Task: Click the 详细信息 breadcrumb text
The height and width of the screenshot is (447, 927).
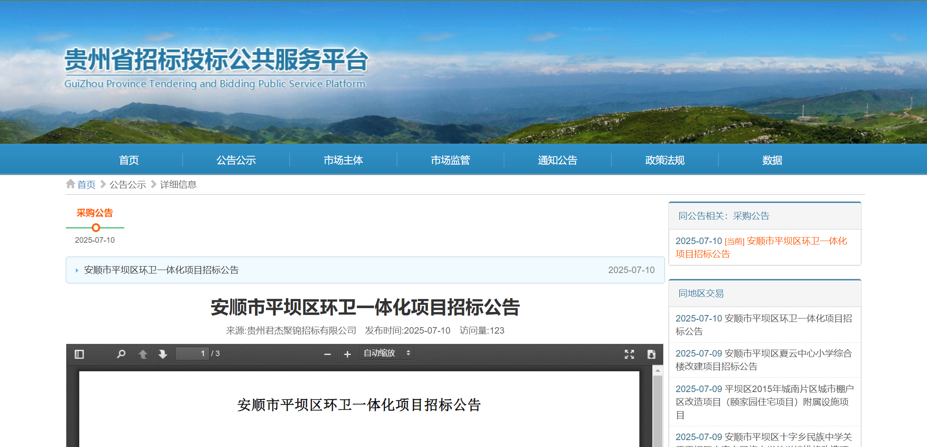Action: point(178,185)
